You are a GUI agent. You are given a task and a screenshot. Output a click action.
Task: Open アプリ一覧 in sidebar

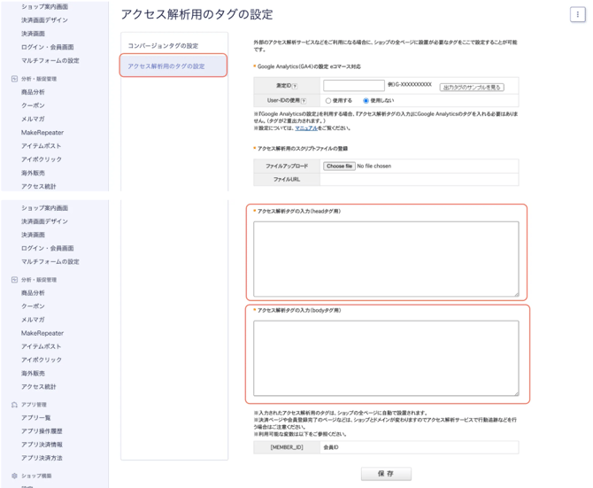point(36,418)
